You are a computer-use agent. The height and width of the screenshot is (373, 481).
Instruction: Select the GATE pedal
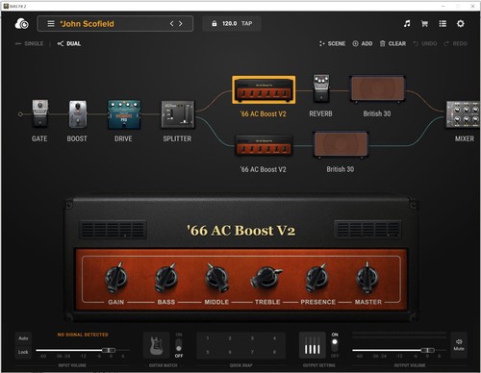click(39, 113)
